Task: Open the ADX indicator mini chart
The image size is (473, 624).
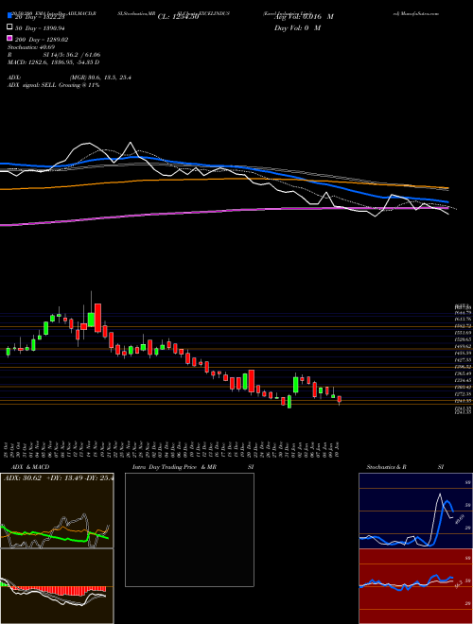Action: tap(57, 511)
